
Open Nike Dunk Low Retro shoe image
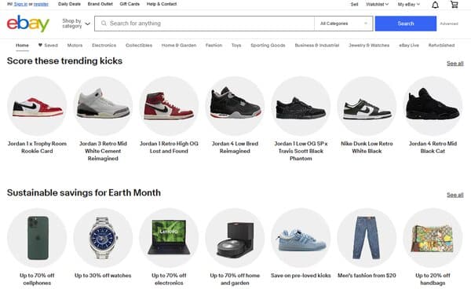pos(367,106)
